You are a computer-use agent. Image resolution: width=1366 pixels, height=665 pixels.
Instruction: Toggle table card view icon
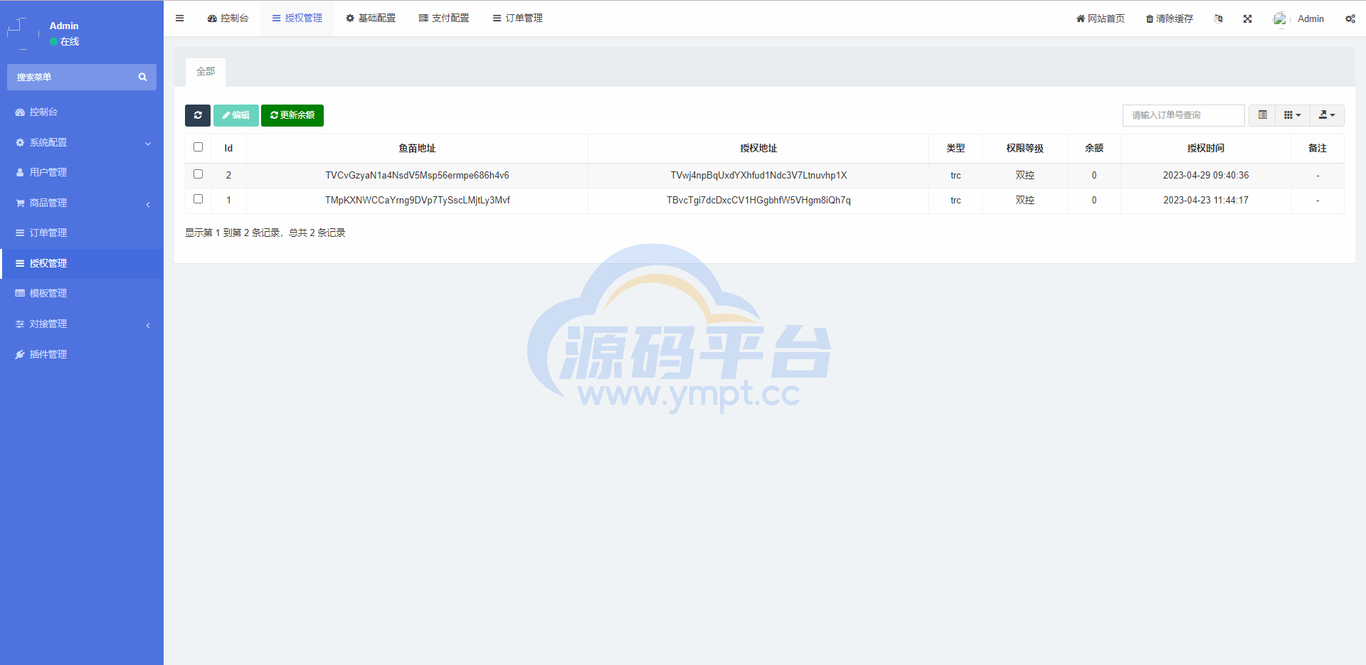coord(1262,115)
